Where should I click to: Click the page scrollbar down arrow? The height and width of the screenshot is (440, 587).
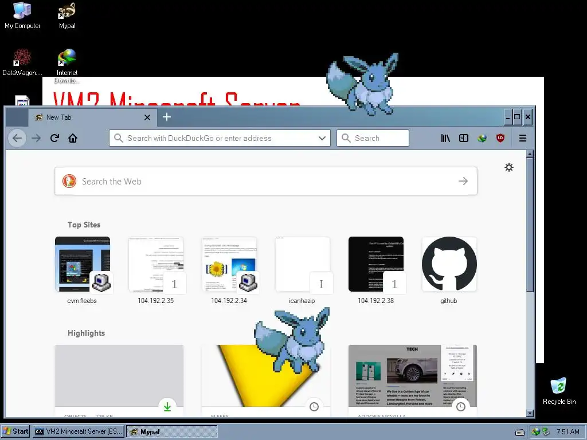pos(530,414)
